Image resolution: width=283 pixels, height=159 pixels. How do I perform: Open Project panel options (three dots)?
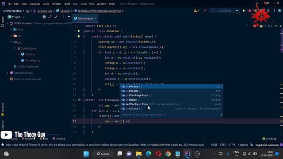coord(63,17)
